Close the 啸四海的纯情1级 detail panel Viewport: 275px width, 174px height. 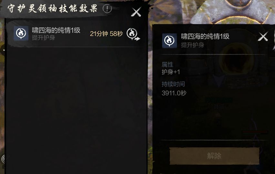click(x=263, y=36)
